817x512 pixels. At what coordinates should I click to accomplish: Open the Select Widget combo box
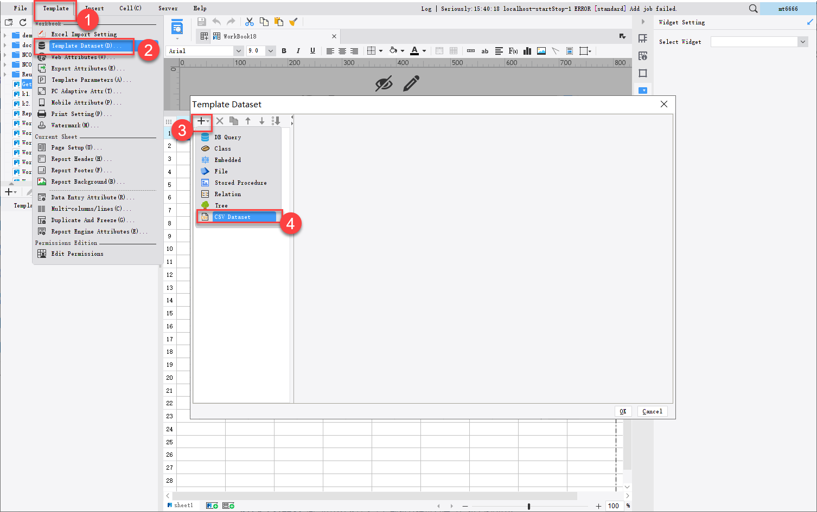pyautogui.click(x=759, y=42)
